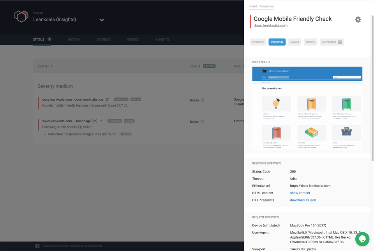Open the Facebook icon in the footer
Screen dimensions: 374x251
[x=37, y=246]
